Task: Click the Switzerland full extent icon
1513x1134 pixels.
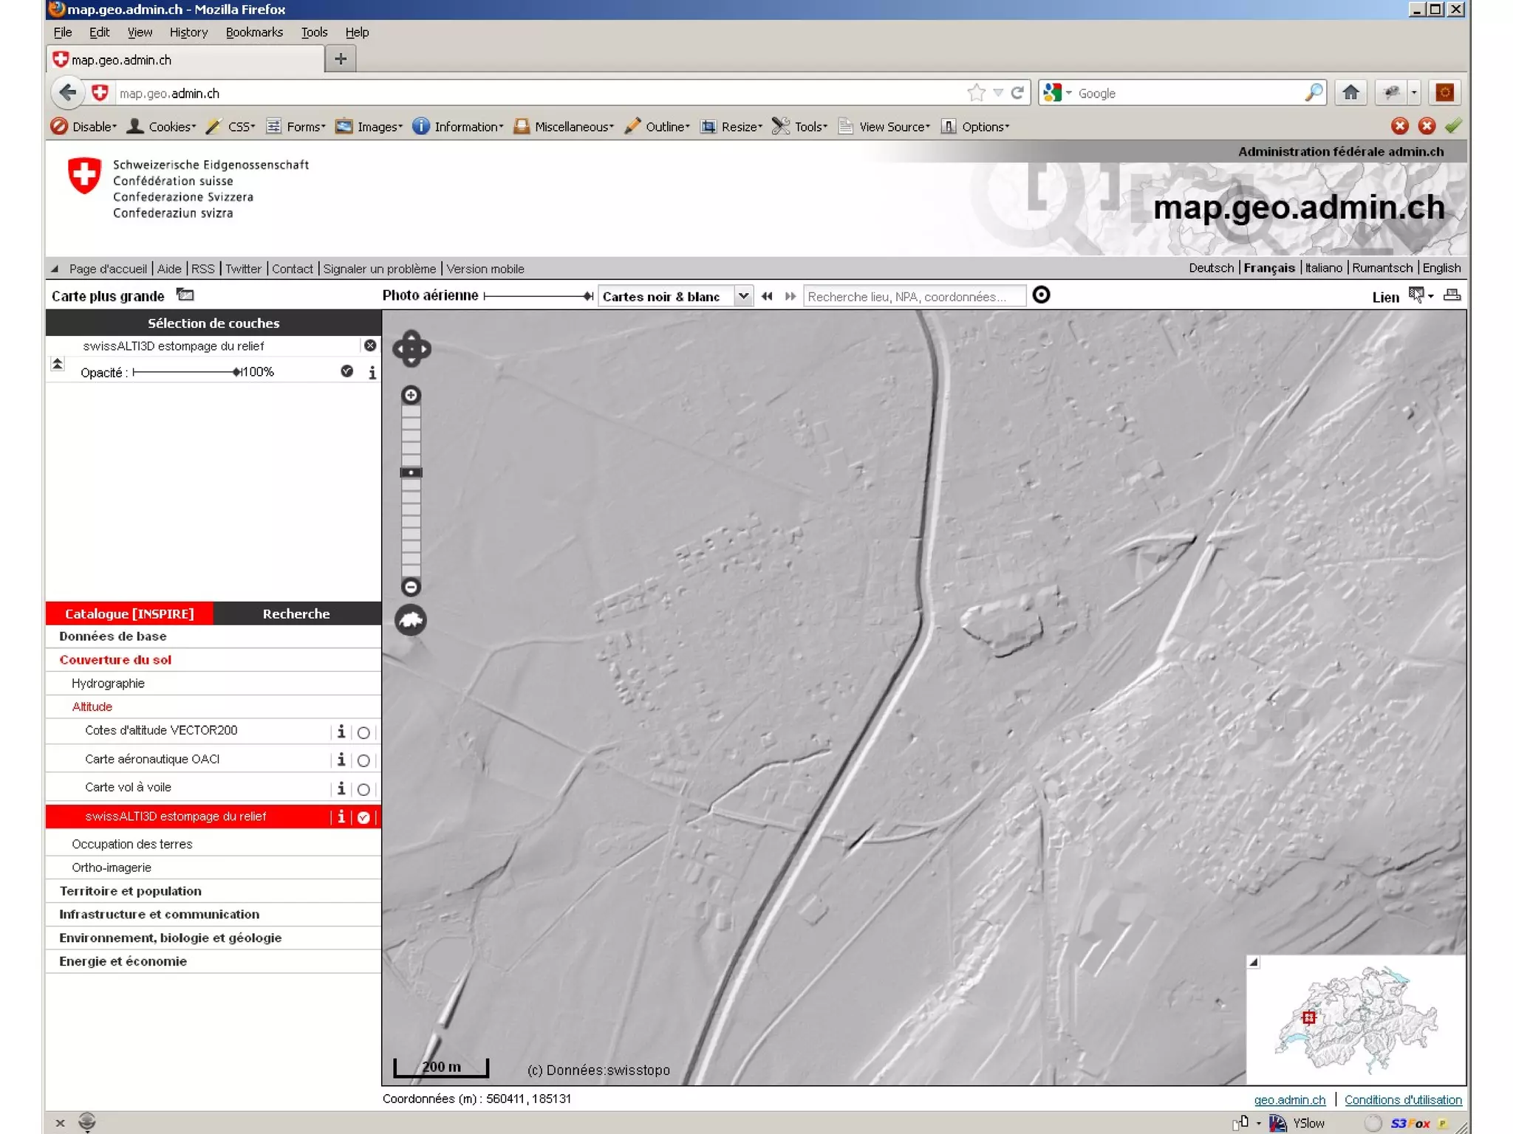Action: point(411,620)
